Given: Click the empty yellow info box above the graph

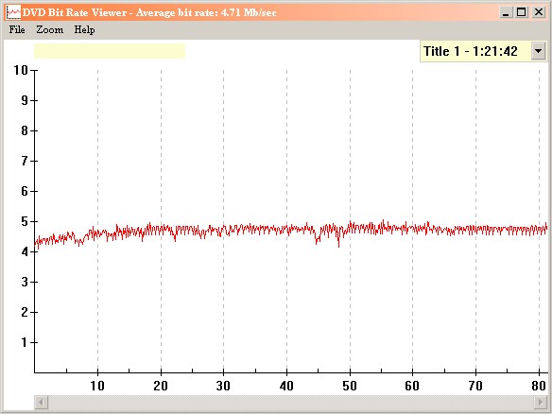Looking at the screenshot, I should 110,51.
